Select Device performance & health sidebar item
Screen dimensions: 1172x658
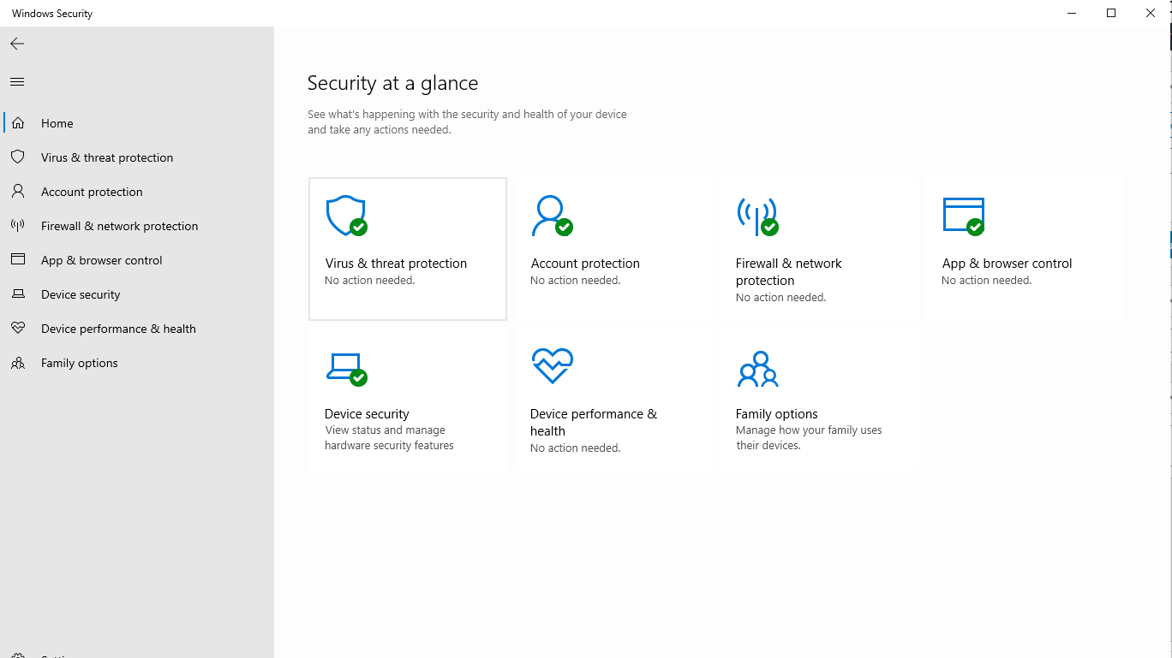[118, 329]
